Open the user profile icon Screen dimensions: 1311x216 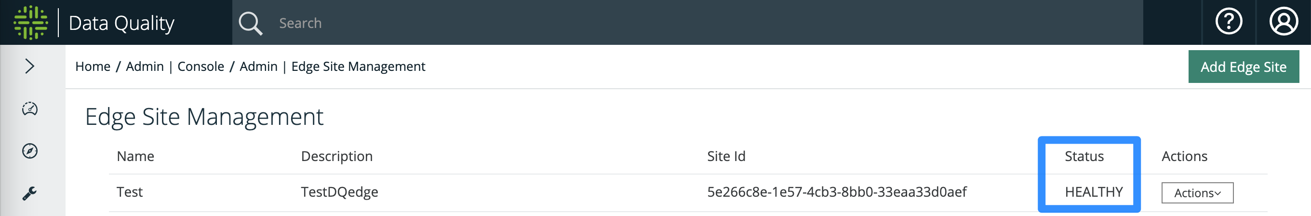pyautogui.click(x=1284, y=22)
